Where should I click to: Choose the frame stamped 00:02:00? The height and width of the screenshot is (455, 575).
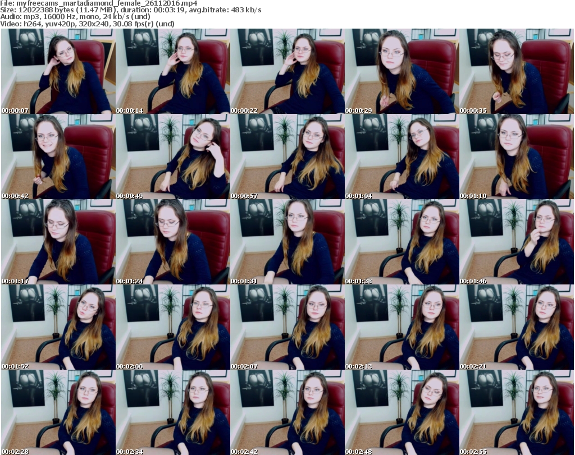point(173,327)
